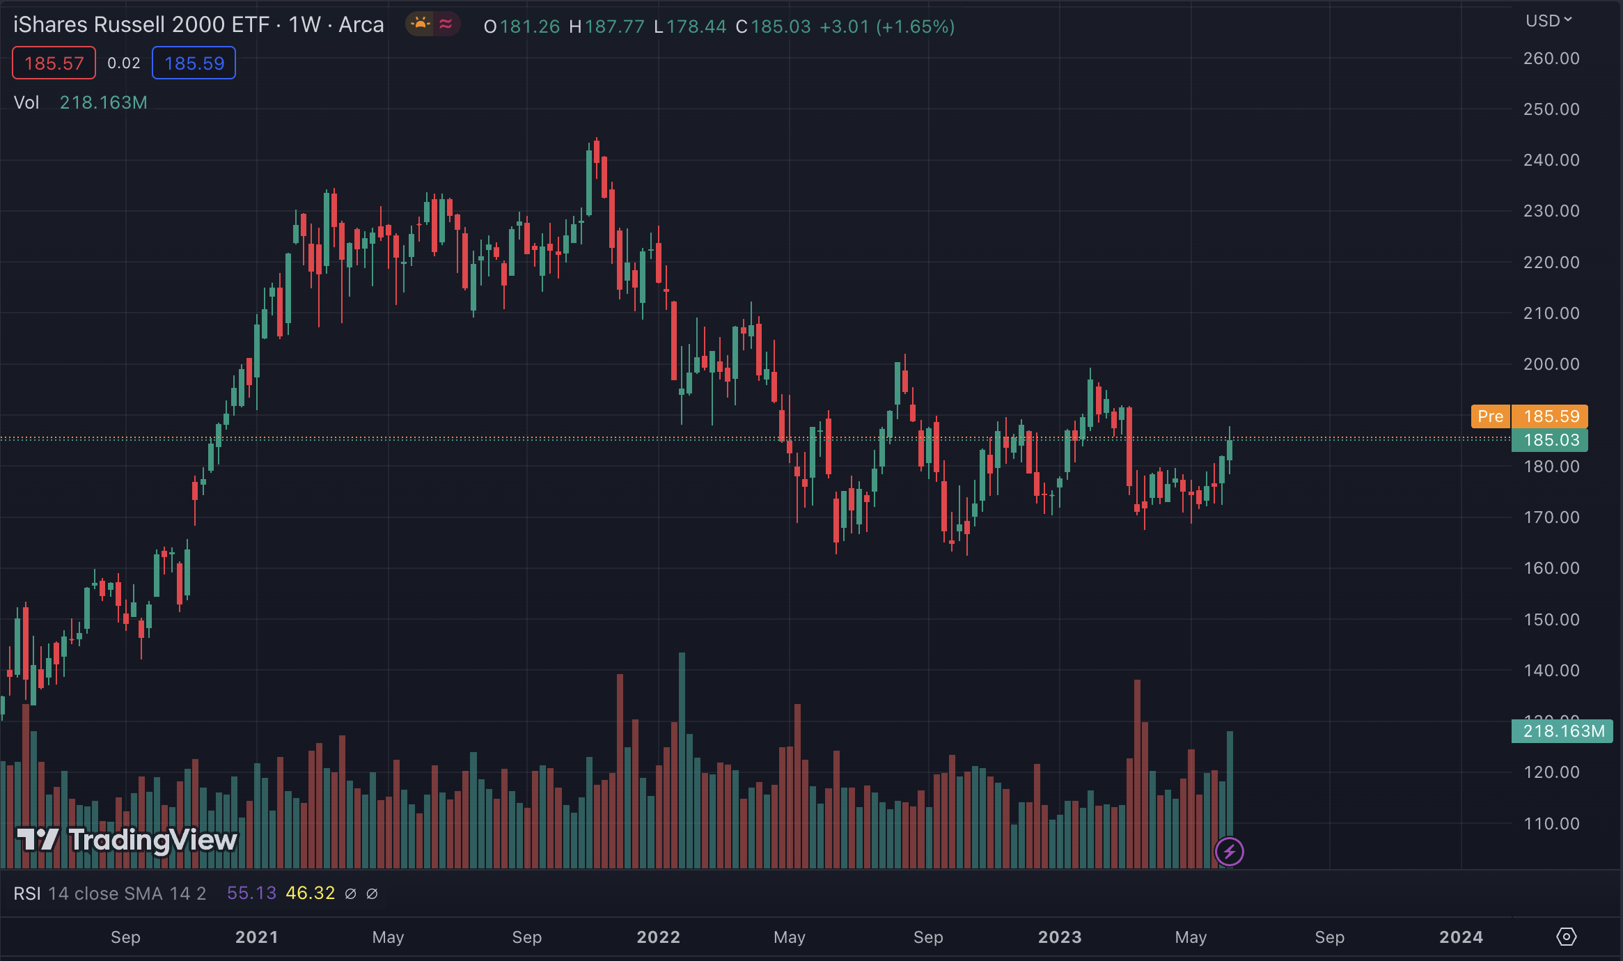Click the pink approximate data status icon
This screenshot has height=961, width=1623.
coord(446,24)
